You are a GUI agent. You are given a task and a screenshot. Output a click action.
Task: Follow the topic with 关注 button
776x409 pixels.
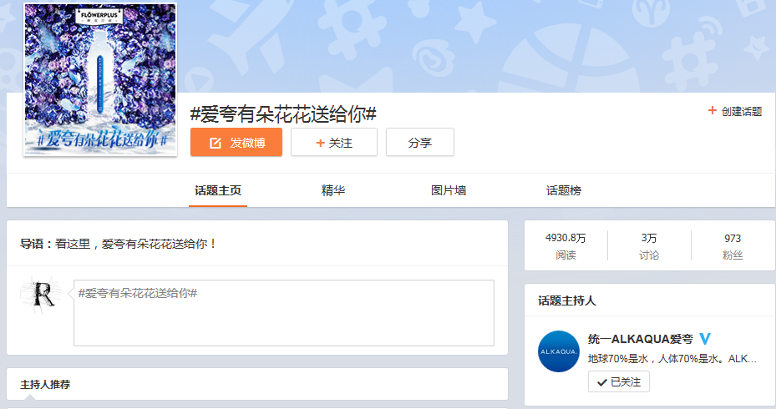pyautogui.click(x=334, y=143)
